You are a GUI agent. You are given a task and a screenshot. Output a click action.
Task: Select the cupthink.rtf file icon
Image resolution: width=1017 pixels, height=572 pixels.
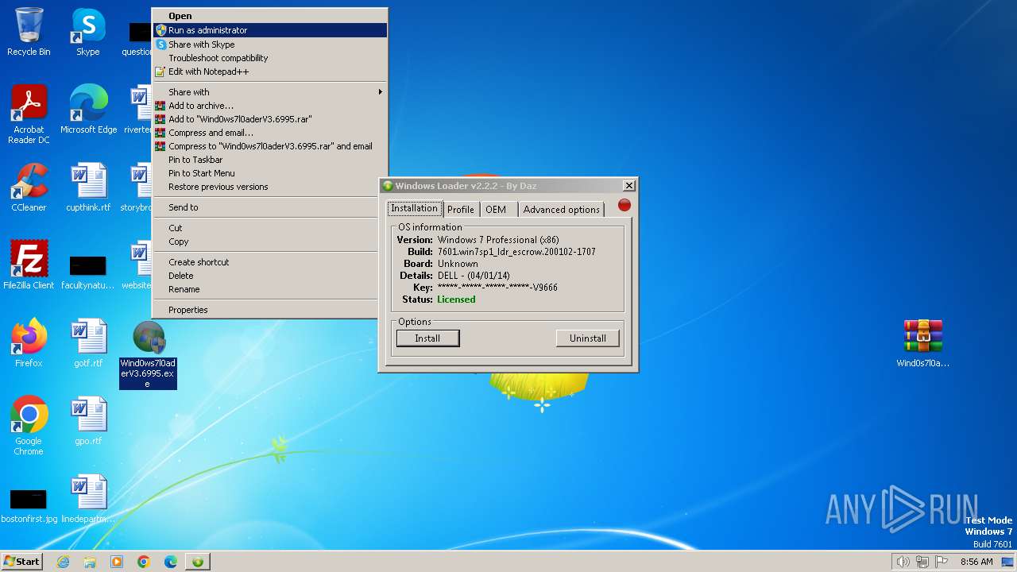click(88, 187)
